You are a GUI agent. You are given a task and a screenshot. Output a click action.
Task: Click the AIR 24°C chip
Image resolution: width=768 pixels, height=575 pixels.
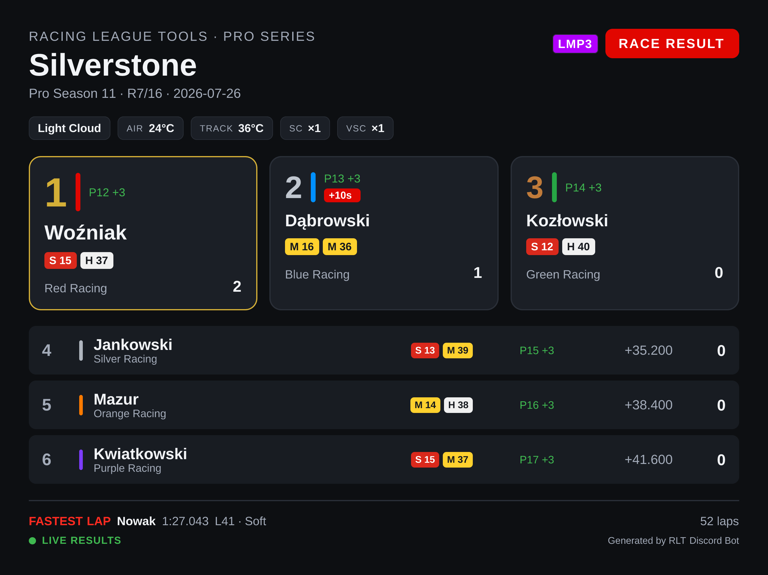coord(150,128)
